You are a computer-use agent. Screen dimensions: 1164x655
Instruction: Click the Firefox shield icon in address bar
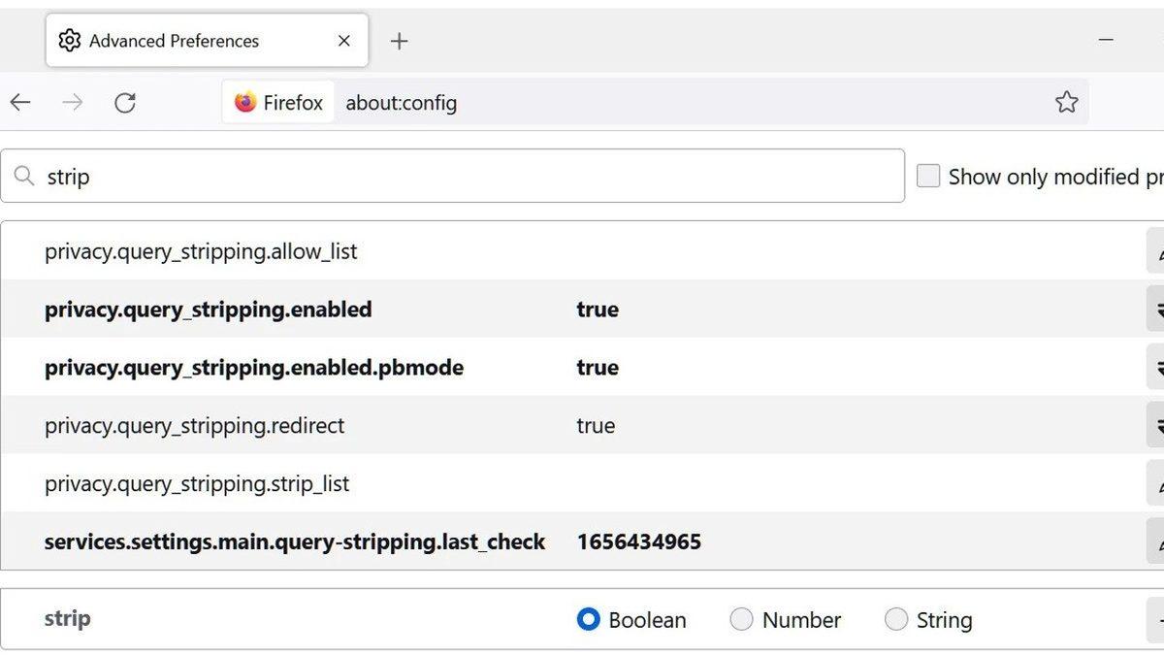tap(246, 102)
